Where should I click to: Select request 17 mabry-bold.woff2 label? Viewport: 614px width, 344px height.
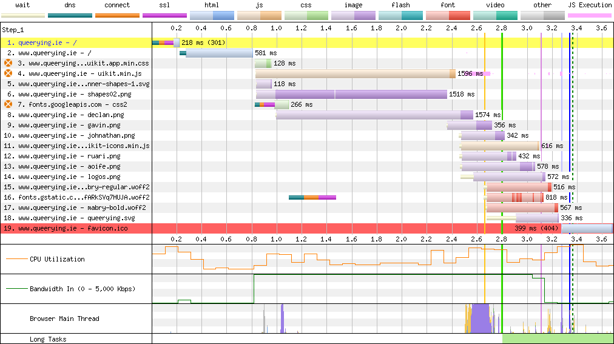click(75, 207)
